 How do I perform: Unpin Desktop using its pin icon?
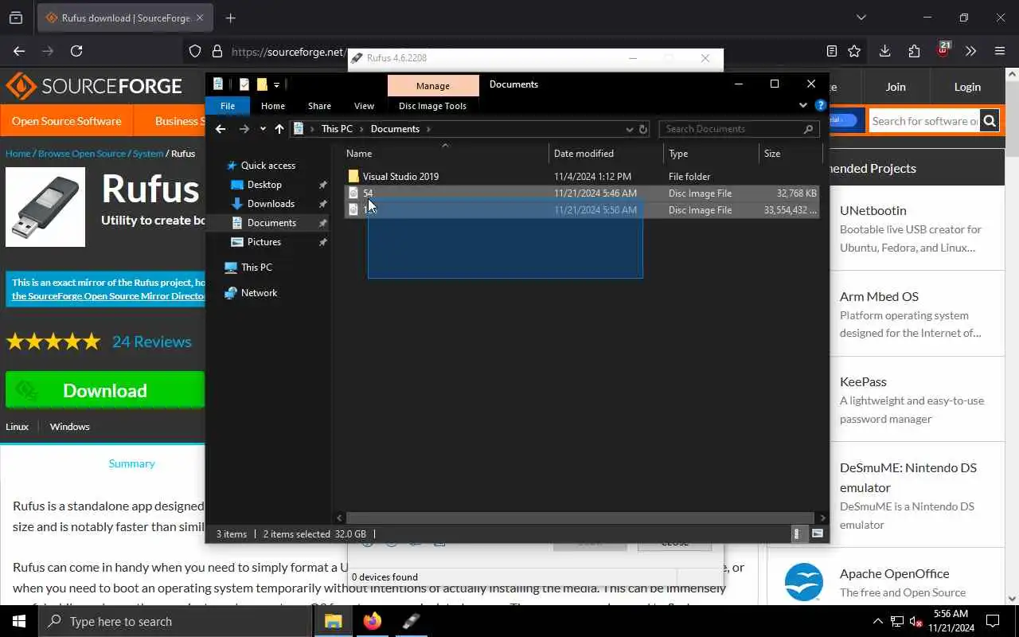[x=322, y=185]
